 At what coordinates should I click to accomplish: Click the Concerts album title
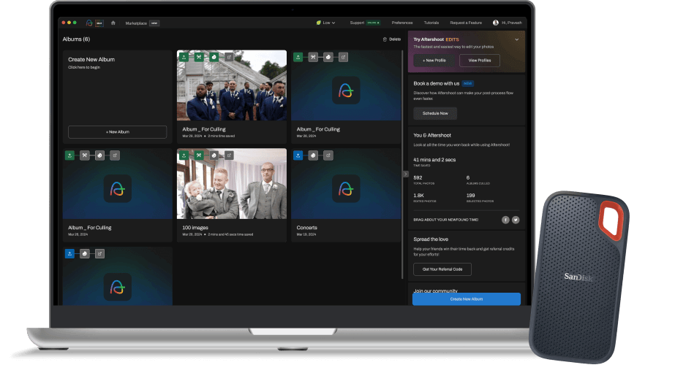click(306, 228)
